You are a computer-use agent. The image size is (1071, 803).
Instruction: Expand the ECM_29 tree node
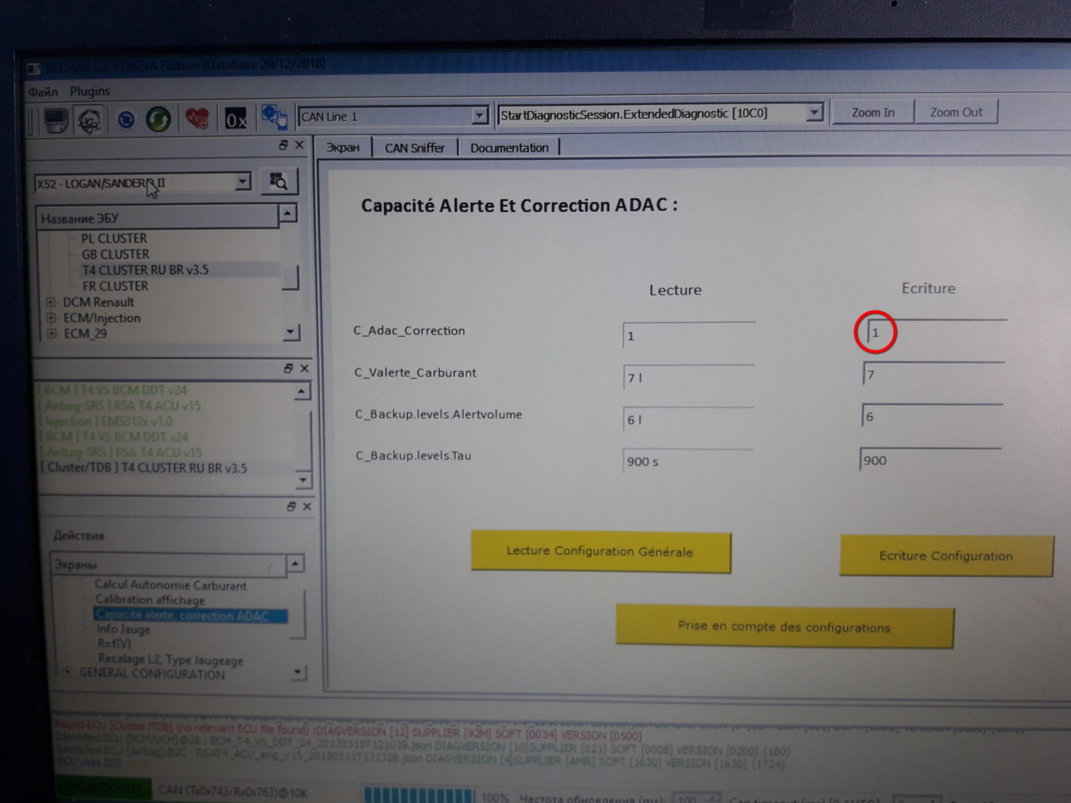point(52,333)
